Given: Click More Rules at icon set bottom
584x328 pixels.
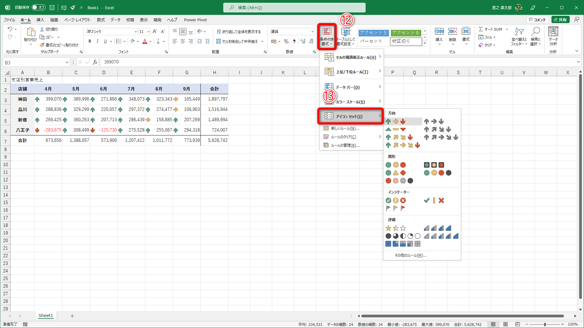Looking at the screenshot, I should coord(410,255).
